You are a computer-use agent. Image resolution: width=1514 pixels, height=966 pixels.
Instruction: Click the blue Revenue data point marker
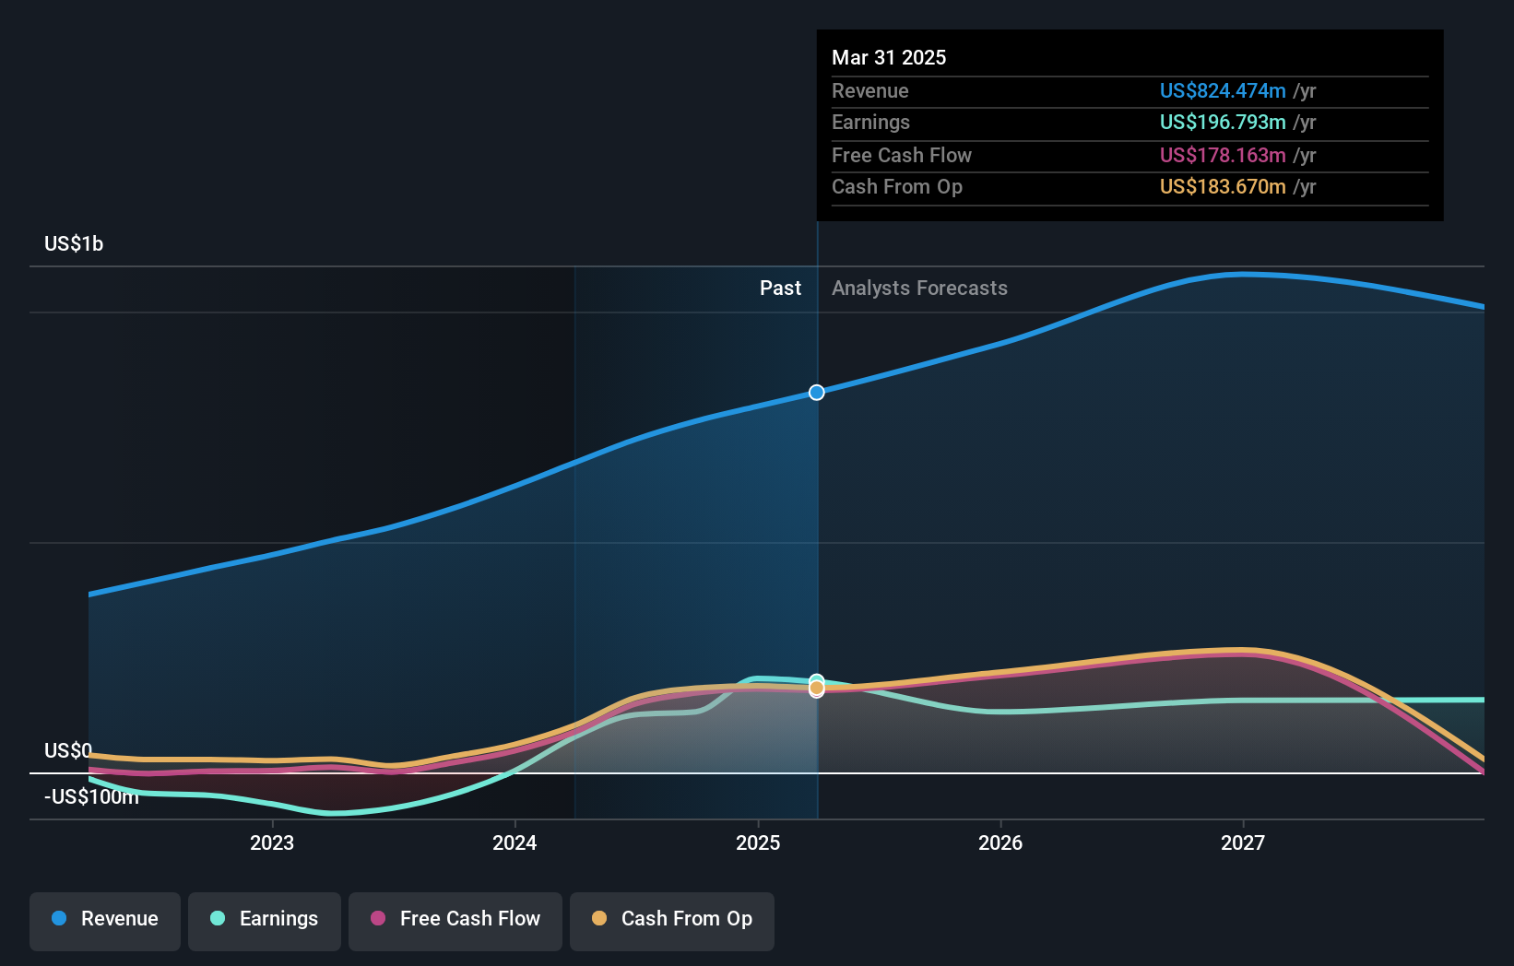tap(817, 393)
